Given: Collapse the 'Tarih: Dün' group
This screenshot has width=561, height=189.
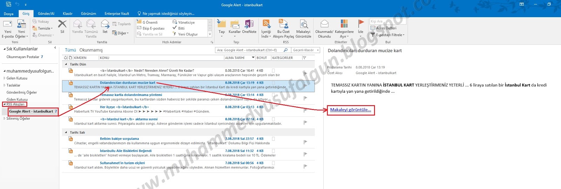Looking at the screenshot, I should (66, 64).
